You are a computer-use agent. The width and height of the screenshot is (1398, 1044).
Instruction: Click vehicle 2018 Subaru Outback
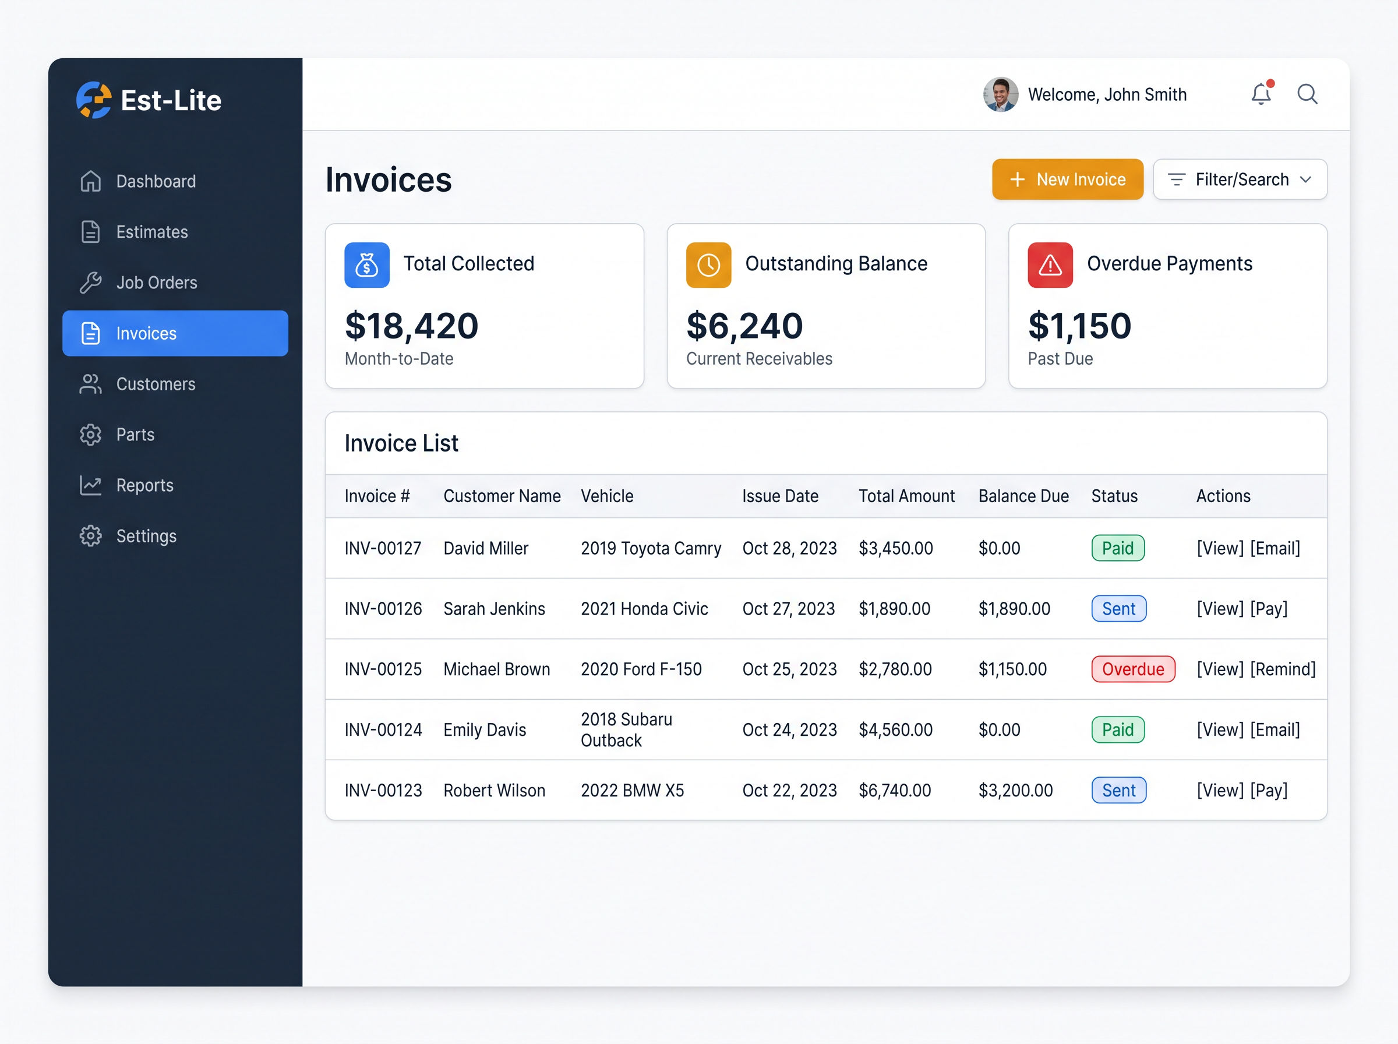627,730
